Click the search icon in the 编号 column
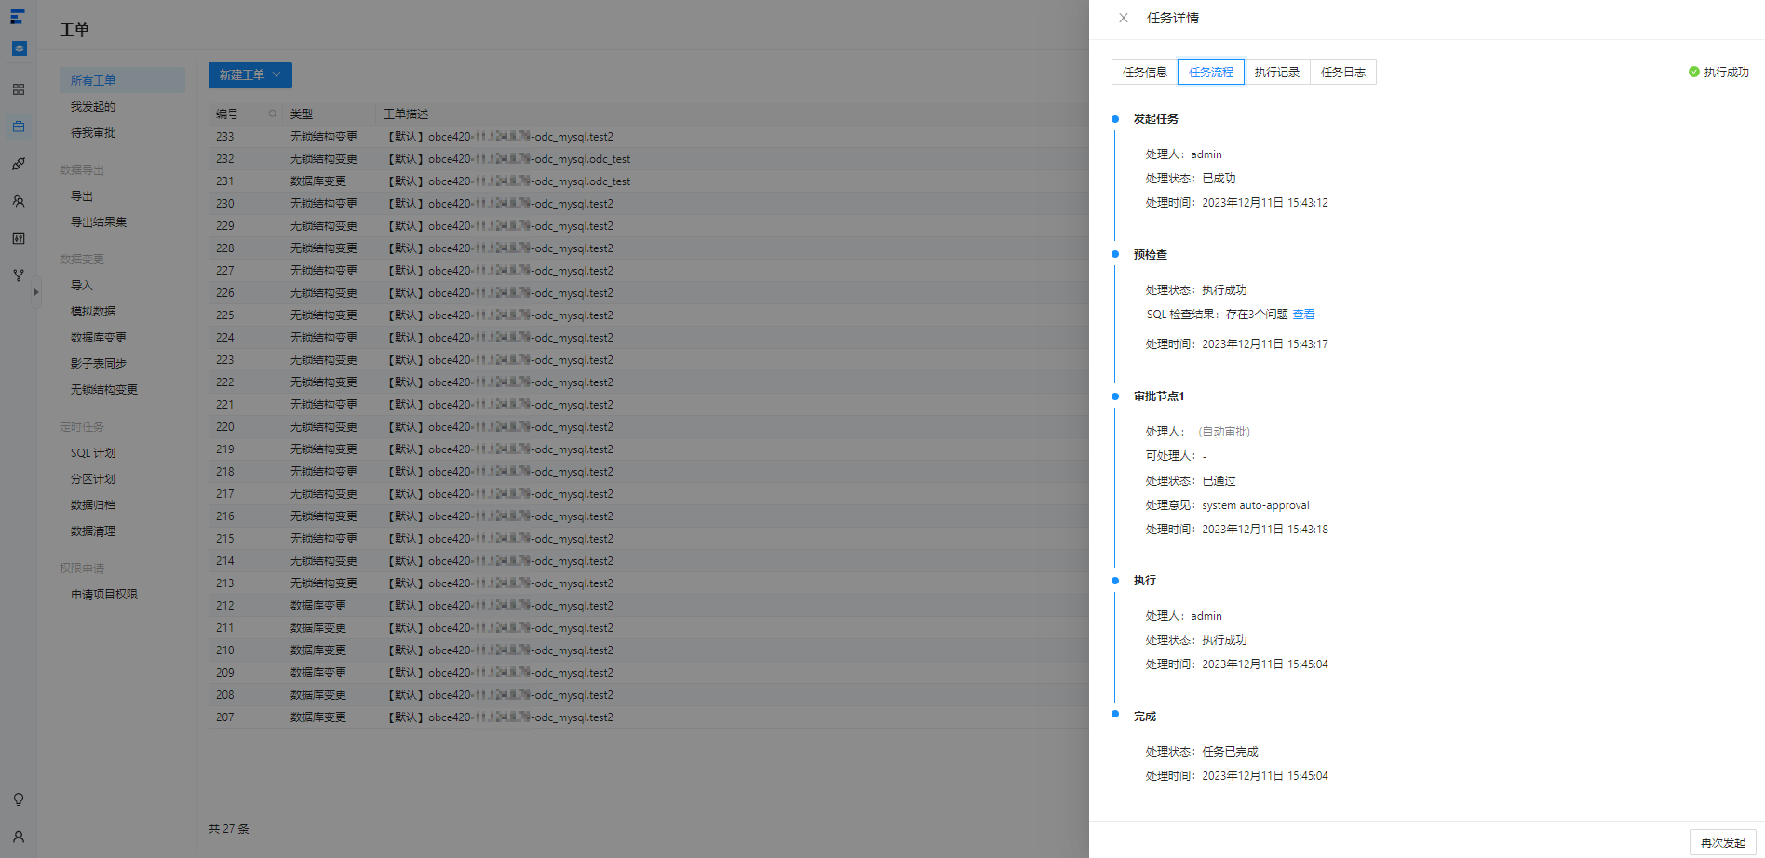Image resolution: width=1765 pixels, height=858 pixels. tap(273, 114)
